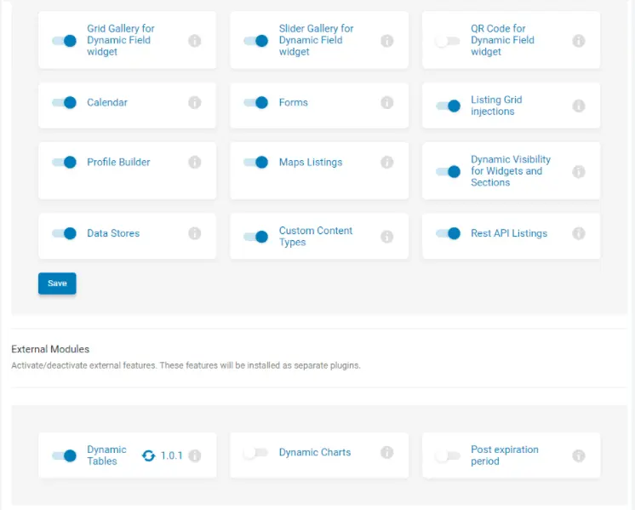
Task: Open info icon for Post expiration period
Action: tap(579, 456)
